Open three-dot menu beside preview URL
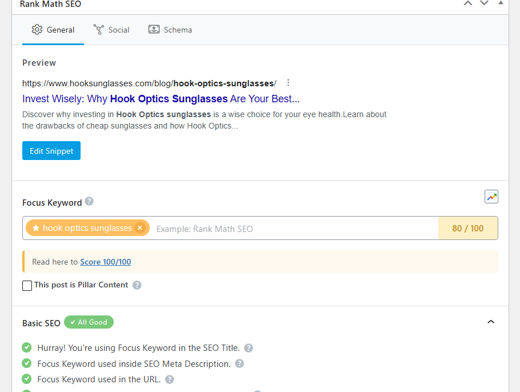520x392 pixels. [x=288, y=83]
